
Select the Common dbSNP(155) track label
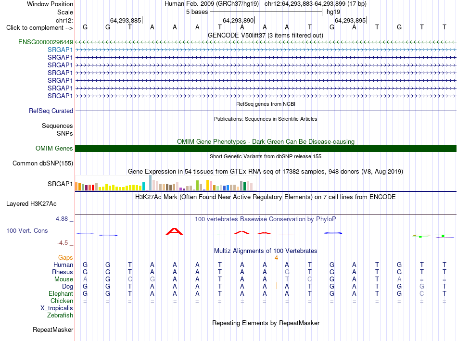pos(42,163)
